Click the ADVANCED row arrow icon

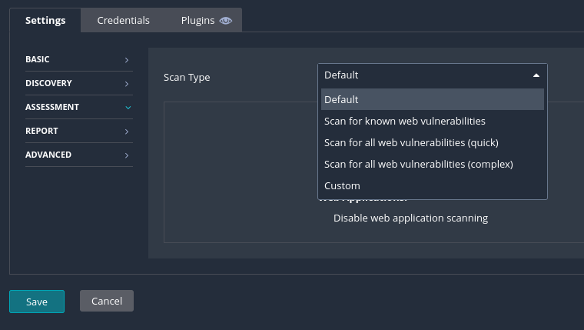(127, 155)
